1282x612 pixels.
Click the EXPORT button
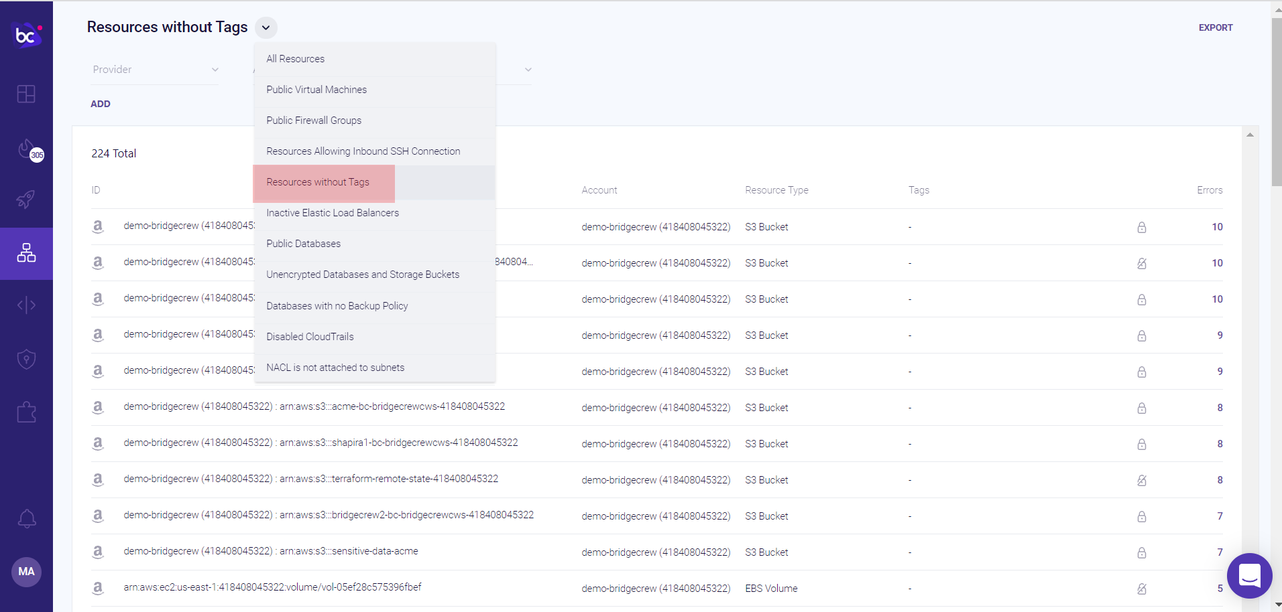pyautogui.click(x=1216, y=27)
